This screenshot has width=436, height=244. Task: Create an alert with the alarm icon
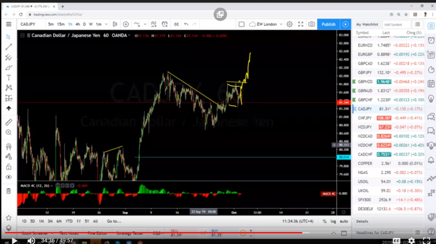coord(165,24)
